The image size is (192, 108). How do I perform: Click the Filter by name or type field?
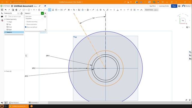click(15, 16)
